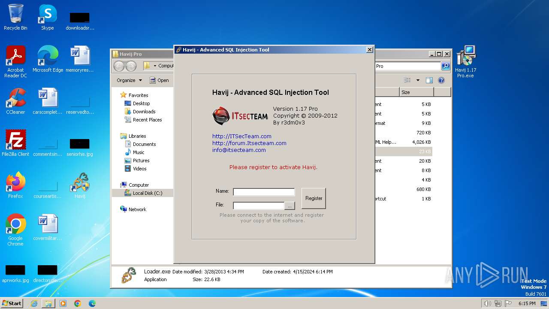Image resolution: width=549 pixels, height=309 pixels.
Task: Select seniorhis.jpg desktop file
Action: click(80, 147)
